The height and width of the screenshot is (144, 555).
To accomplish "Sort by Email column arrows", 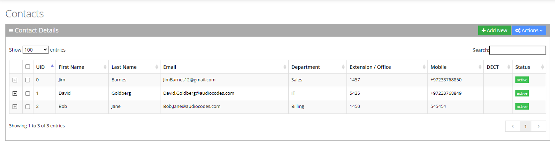I will point(285,67).
